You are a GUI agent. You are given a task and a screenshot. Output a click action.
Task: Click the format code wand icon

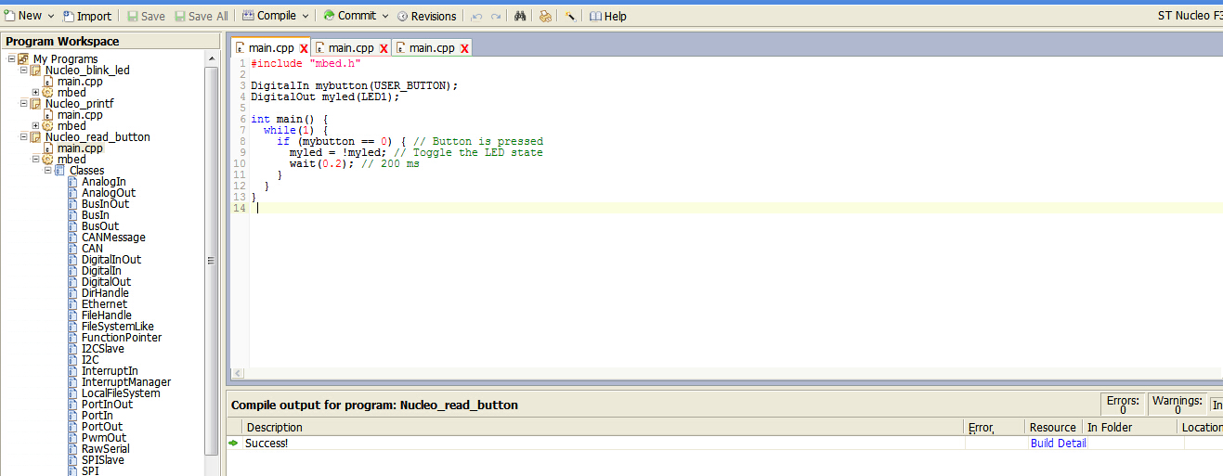[x=570, y=16]
